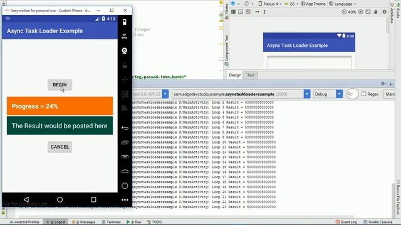Tap Android back triangle in navigation bar

[x=26, y=199]
